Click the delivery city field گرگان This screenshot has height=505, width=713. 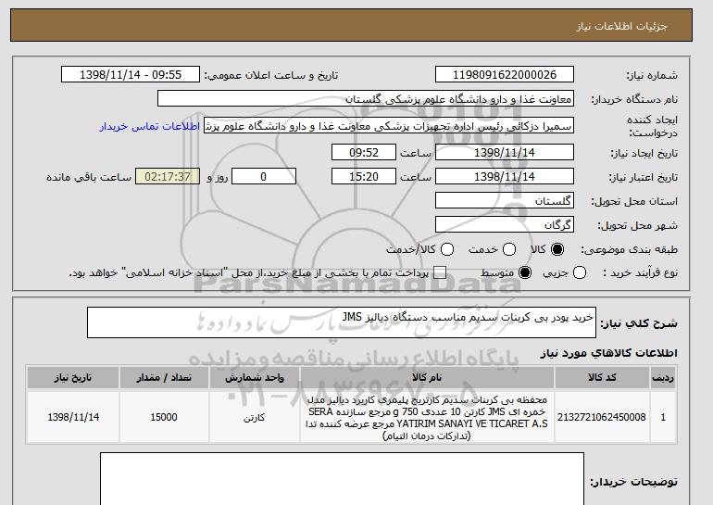click(505, 225)
